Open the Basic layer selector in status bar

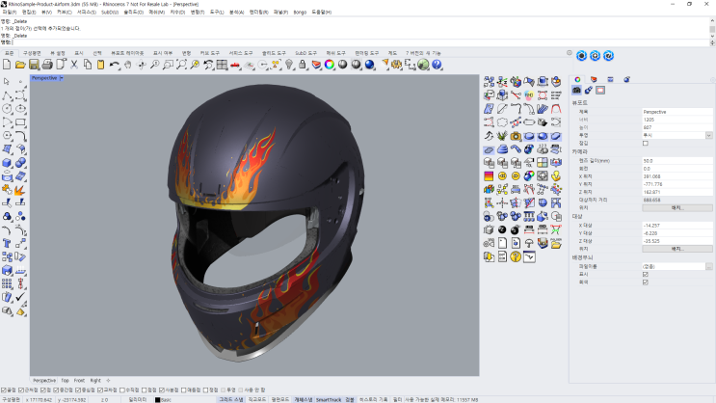coord(166,400)
